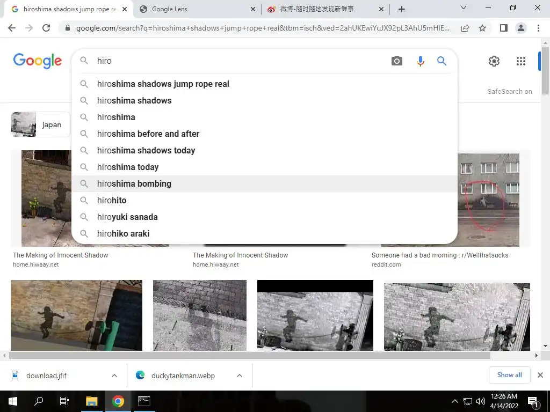Screen dimensions: 550x412
Task: Search by image using camera icon
Action: [x=397, y=61]
